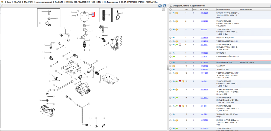This screenshot has width=271, height=131.
Task: Navigate to 'Case IH AG APAC' breadcrumb
Action: (14, 2)
